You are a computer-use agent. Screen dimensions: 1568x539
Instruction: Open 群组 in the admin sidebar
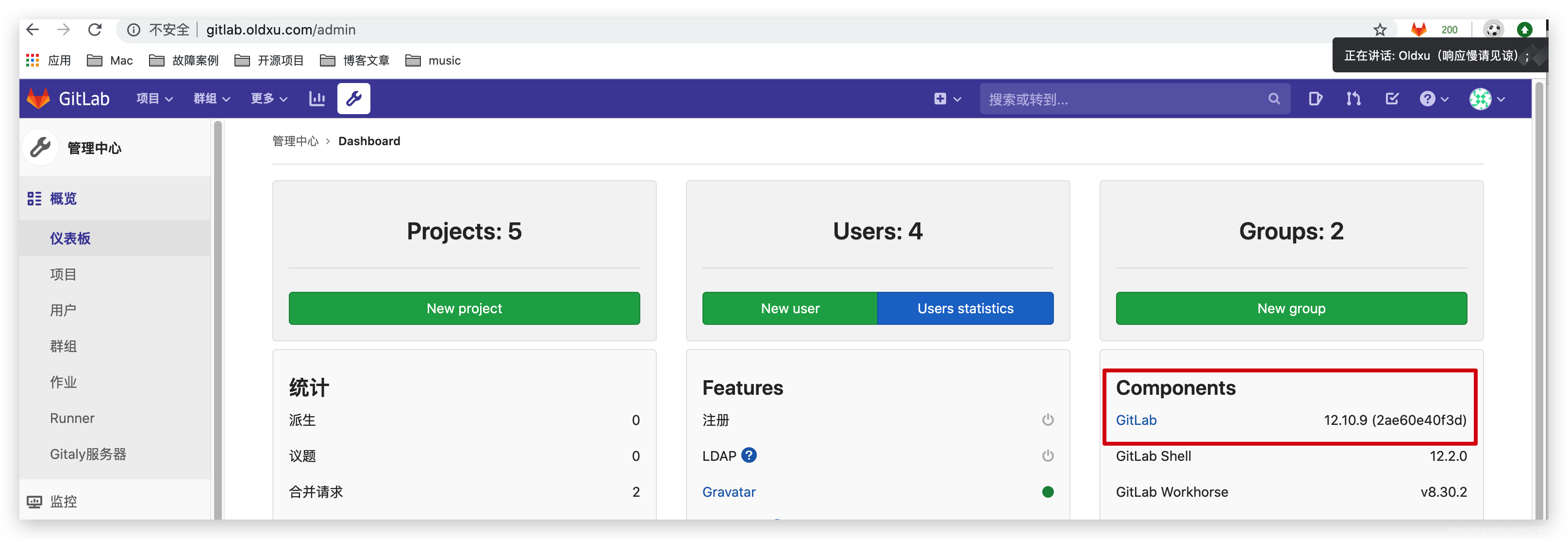pos(63,346)
